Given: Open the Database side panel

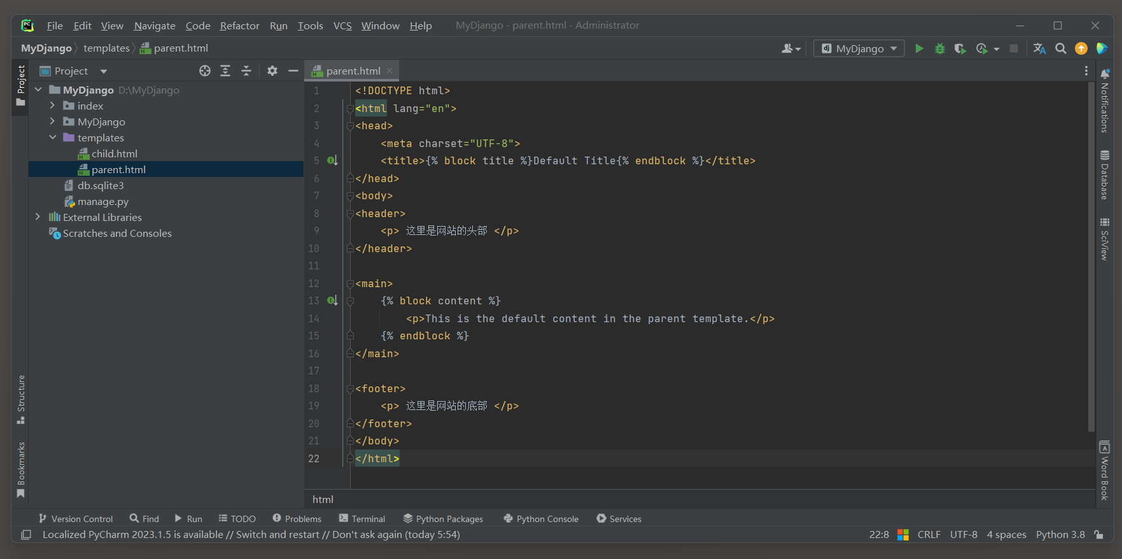Looking at the screenshot, I should 1105,175.
